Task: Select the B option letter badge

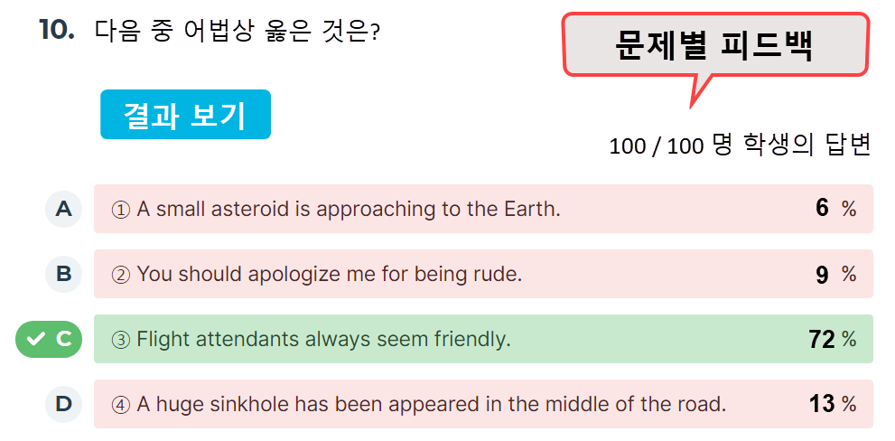Action: (x=63, y=274)
